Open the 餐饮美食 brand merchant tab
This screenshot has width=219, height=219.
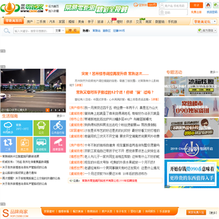(78, 211)
